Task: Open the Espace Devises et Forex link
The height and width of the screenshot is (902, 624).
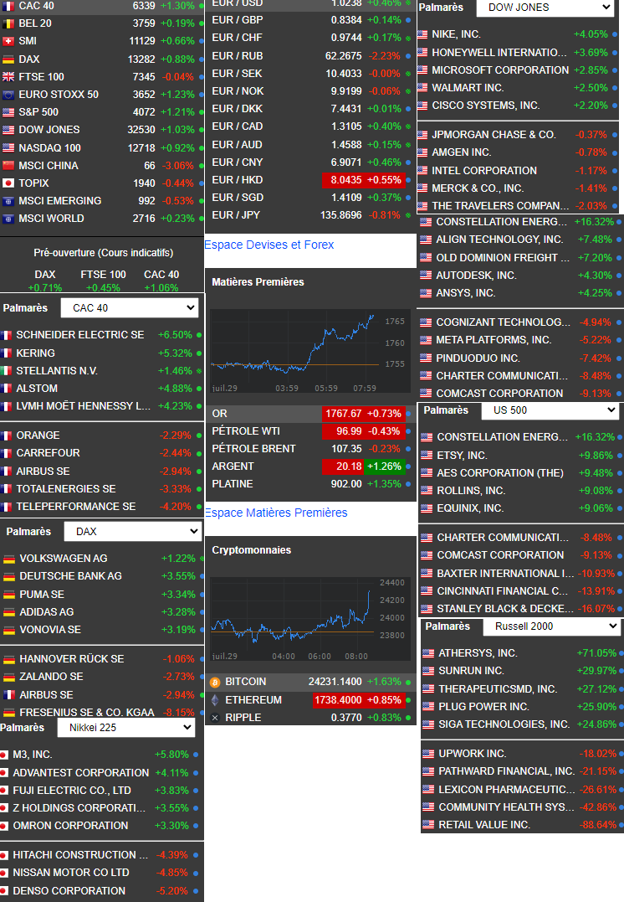Action: (269, 245)
